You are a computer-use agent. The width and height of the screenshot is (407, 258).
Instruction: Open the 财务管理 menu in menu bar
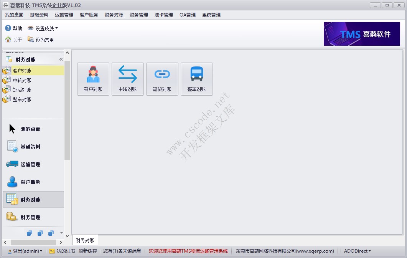coord(138,15)
